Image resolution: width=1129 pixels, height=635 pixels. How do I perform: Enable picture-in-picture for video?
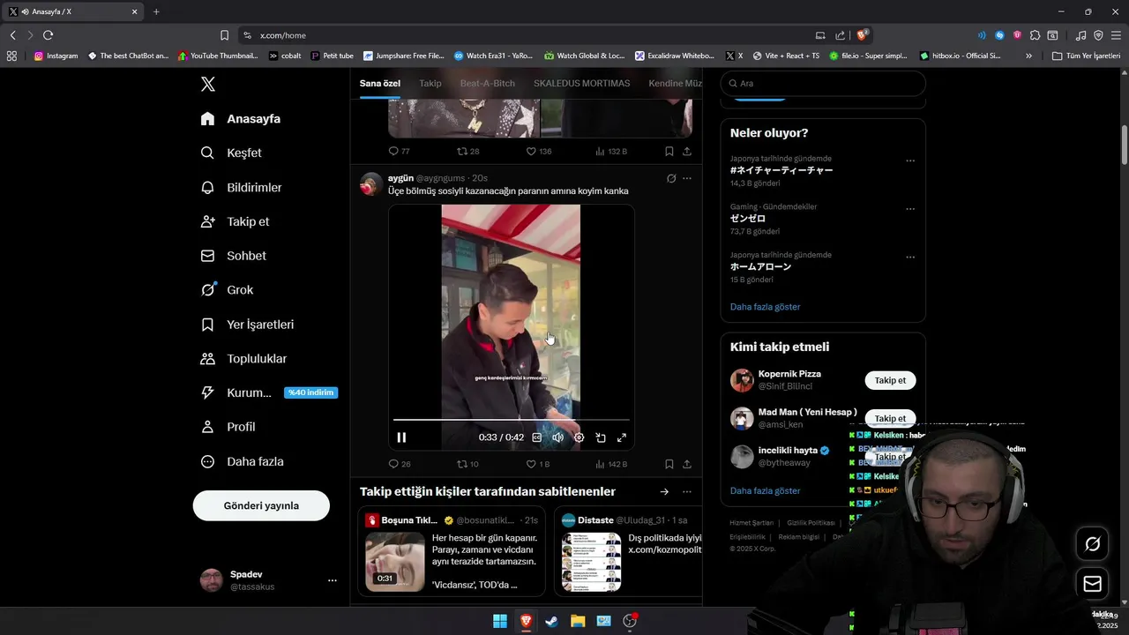tap(601, 437)
